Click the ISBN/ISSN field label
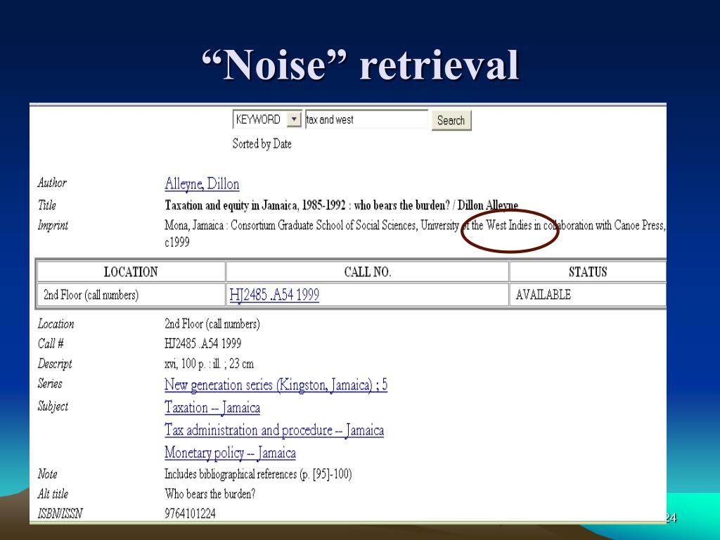This screenshot has width=720, height=540. tap(60, 514)
